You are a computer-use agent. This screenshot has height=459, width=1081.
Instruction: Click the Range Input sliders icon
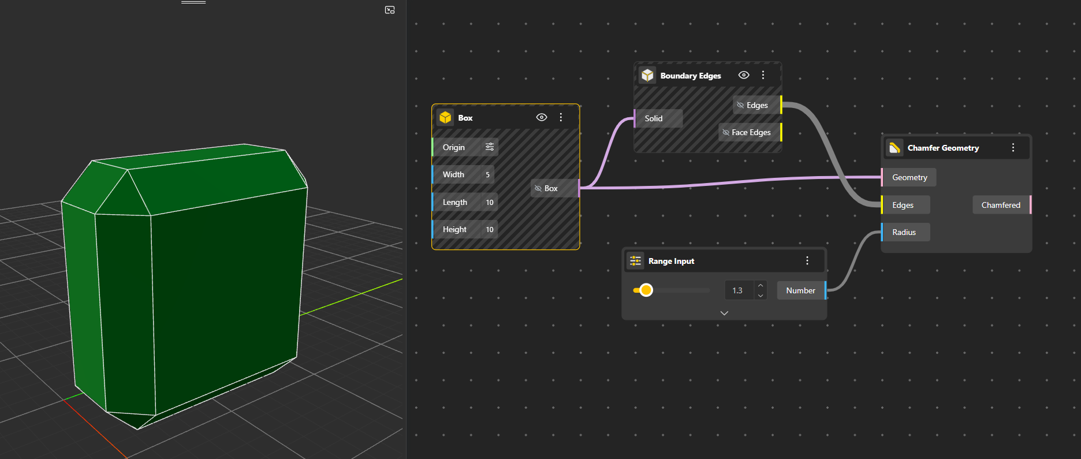(x=636, y=261)
